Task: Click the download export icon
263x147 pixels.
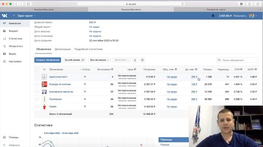Action: point(135,60)
